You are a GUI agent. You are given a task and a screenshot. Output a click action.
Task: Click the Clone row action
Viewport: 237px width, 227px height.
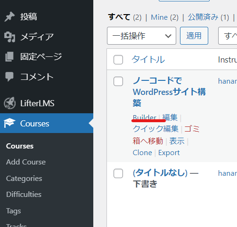(142, 153)
